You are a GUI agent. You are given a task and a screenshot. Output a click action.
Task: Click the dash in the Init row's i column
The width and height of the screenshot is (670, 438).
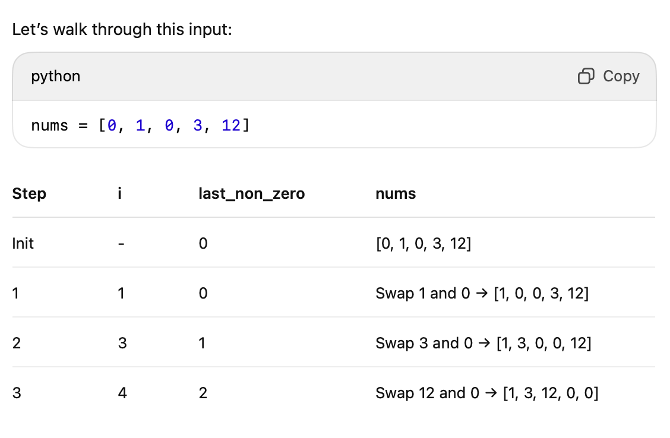(120, 243)
